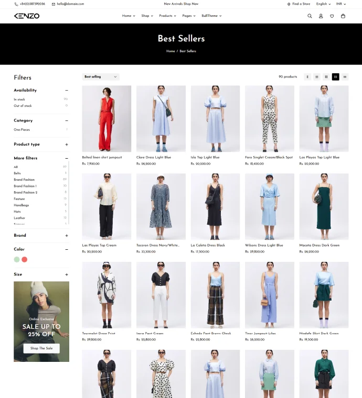
Task: Click the Find a Store pin icon
Action: tap(289, 4)
